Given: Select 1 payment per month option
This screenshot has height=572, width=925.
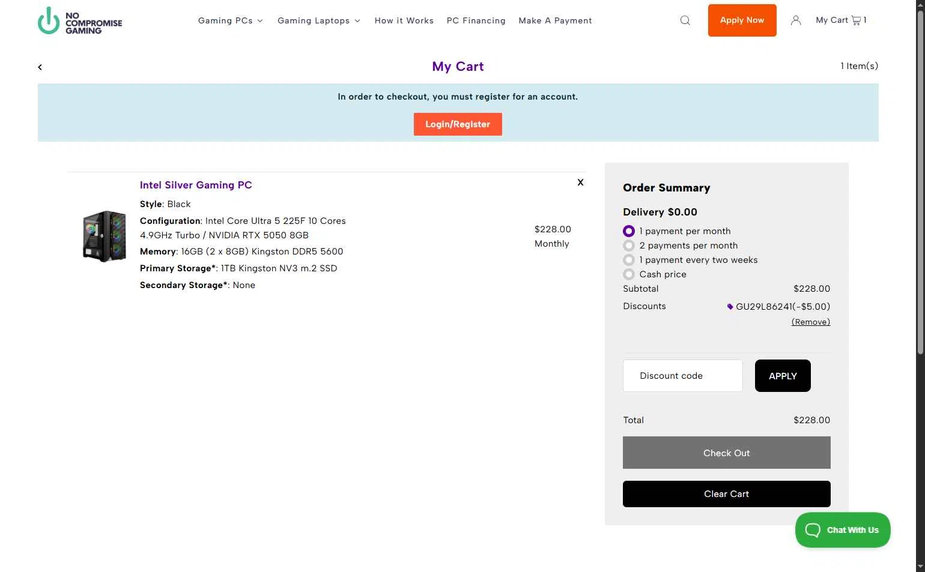Looking at the screenshot, I should coord(629,231).
